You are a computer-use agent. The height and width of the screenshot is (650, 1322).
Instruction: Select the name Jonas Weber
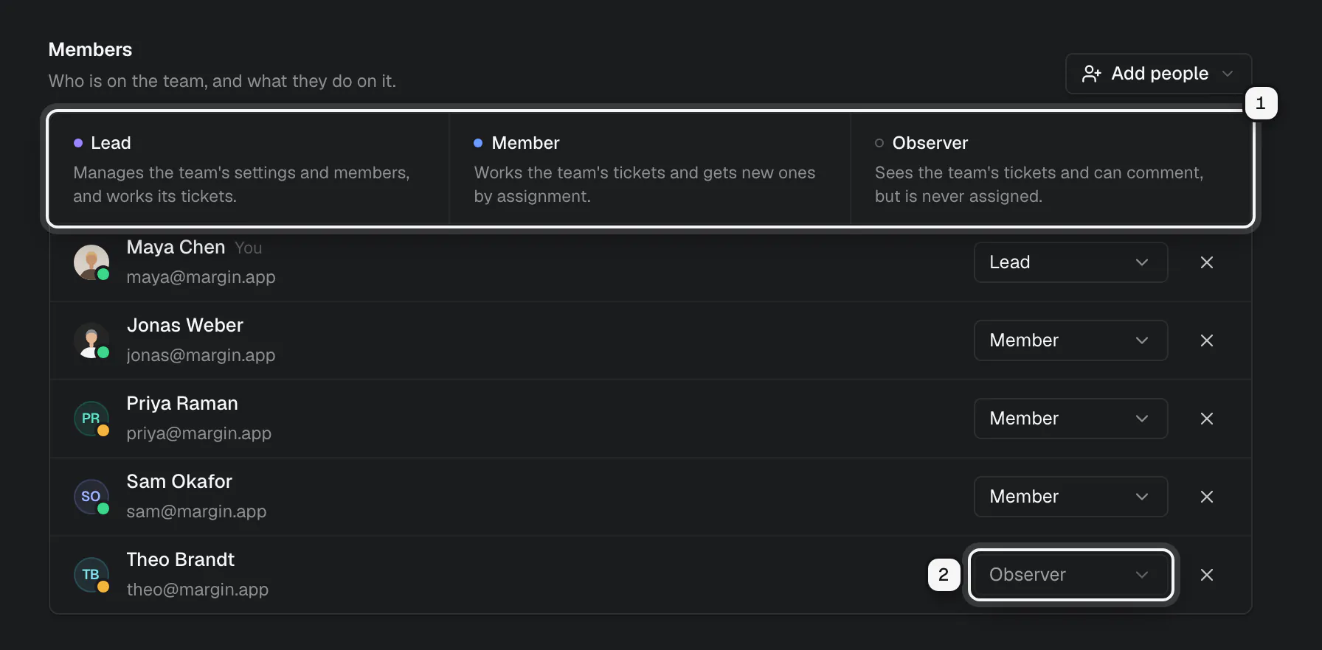(x=184, y=326)
